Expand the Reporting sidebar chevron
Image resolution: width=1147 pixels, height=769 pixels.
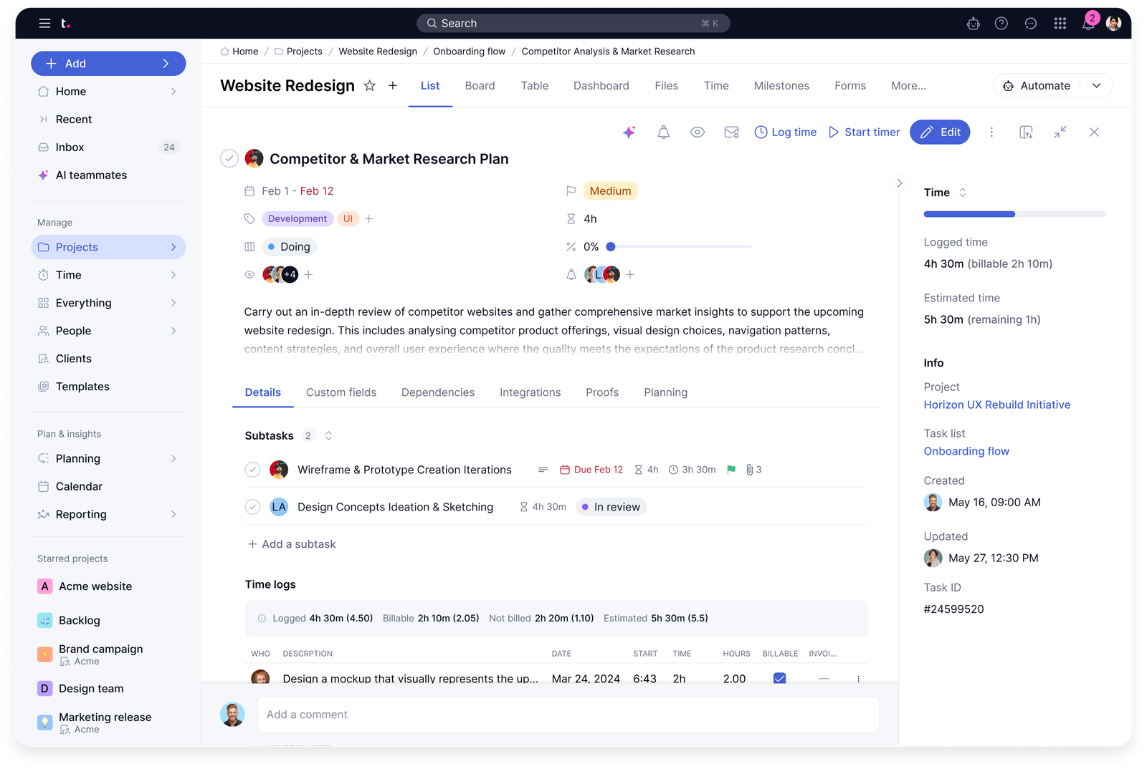tap(173, 514)
